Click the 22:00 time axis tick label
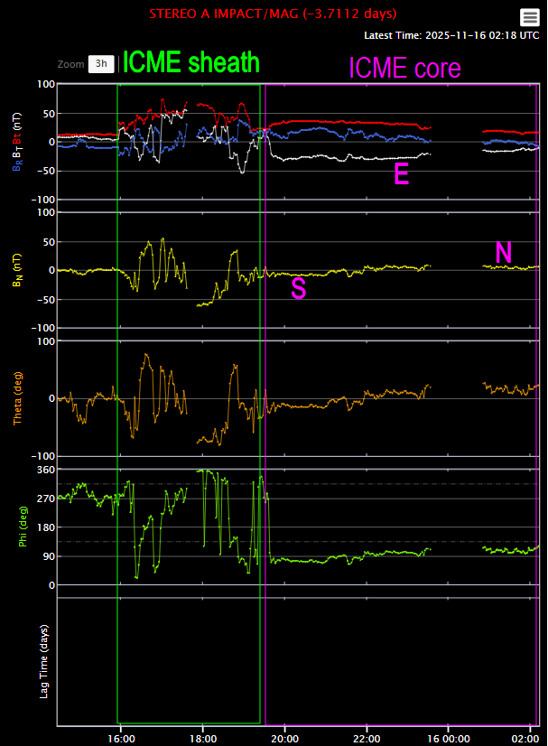Viewport: 548px width, 746px height. pyautogui.click(x=367, y=739)
